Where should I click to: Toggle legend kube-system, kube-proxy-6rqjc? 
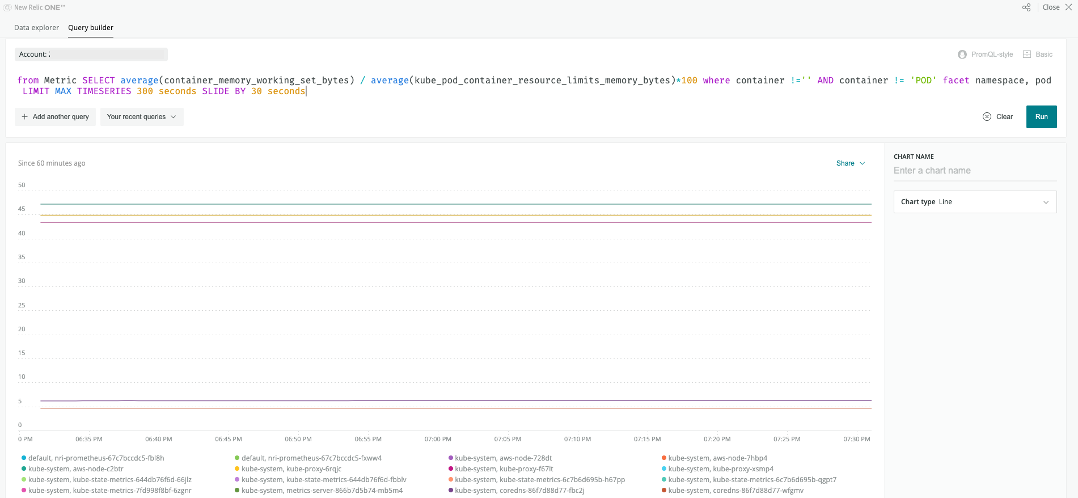[x=288, y=469]
